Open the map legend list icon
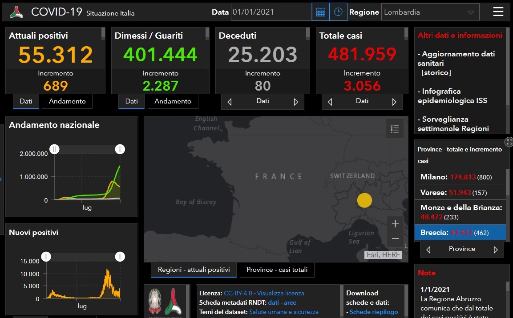The height and width of the screenshot is (318, 513). click(394, 129)
